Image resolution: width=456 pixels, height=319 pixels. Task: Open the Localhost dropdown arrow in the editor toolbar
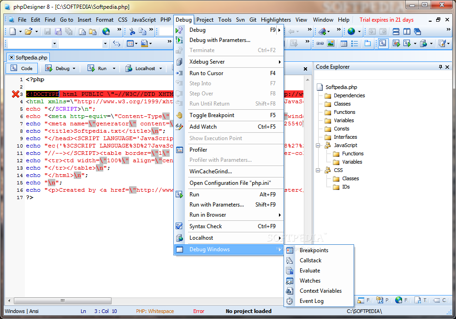pos(160,68)
